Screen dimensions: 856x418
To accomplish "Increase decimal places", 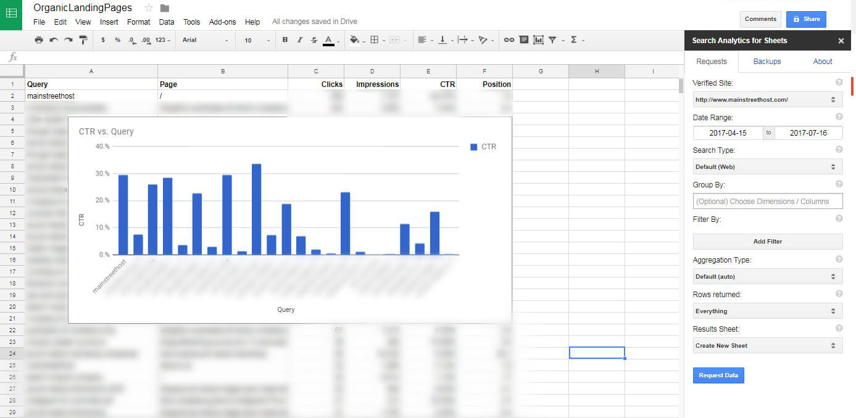I will point(146,40).
